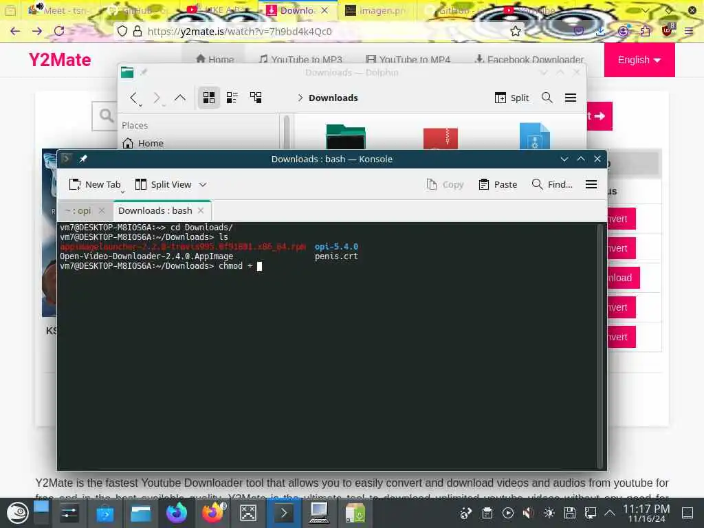
Task: Switch Dolphin to icons view mode
Action: pos(209,98)
